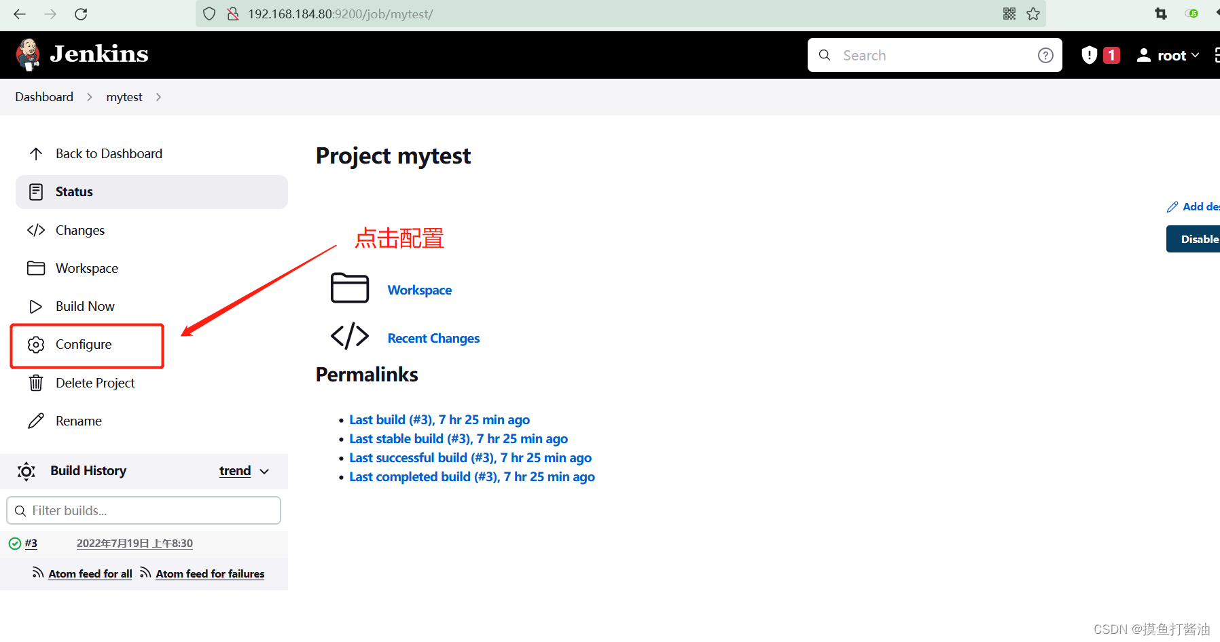Click the build date 2022年7月19日 上午8:30
1220x642 pixels.
point(134,543)
